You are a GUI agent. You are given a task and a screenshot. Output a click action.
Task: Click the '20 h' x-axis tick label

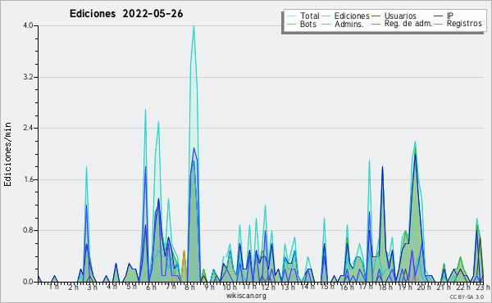425,287
